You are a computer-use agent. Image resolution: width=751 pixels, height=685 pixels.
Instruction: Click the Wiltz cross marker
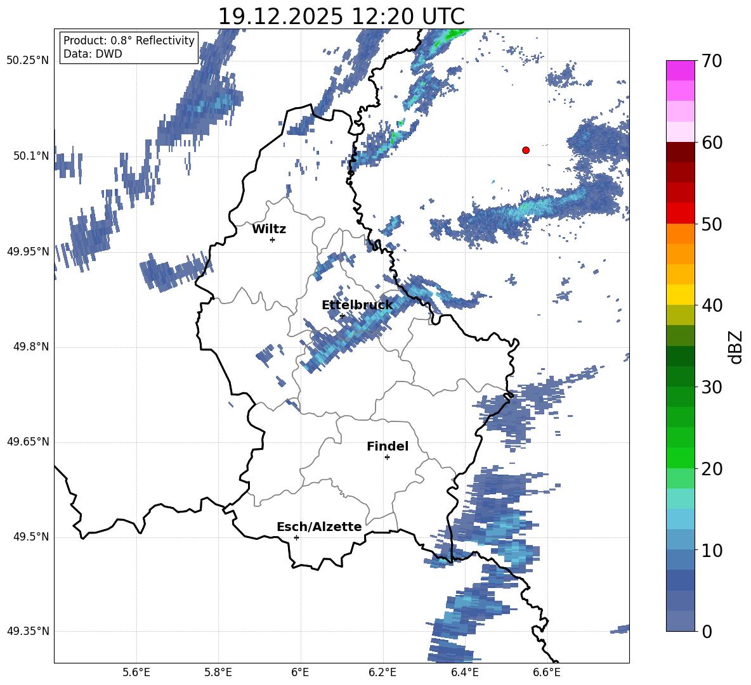(x=273, y=240)
